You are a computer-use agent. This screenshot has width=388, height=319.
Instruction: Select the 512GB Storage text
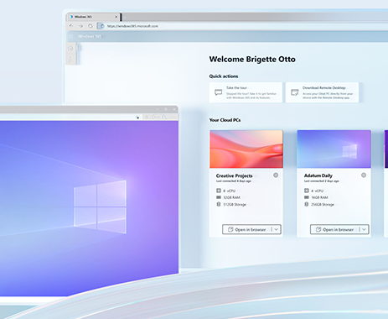point(235,205)
